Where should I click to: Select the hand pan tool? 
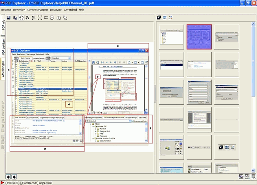(21, 18)
